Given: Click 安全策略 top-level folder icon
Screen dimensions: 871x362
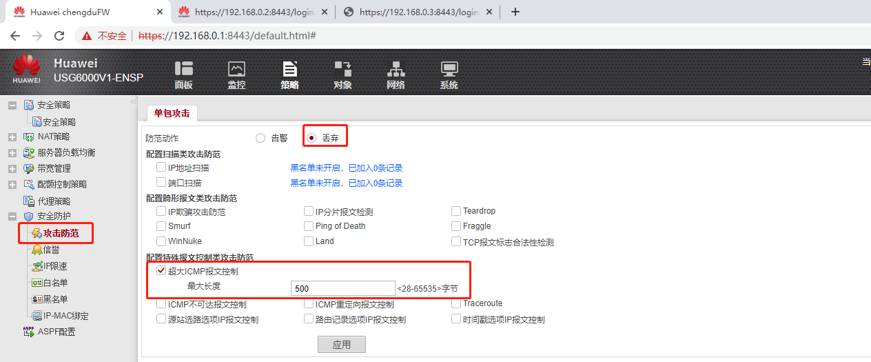Looking at the screenshot, I should tap(29, 105).
